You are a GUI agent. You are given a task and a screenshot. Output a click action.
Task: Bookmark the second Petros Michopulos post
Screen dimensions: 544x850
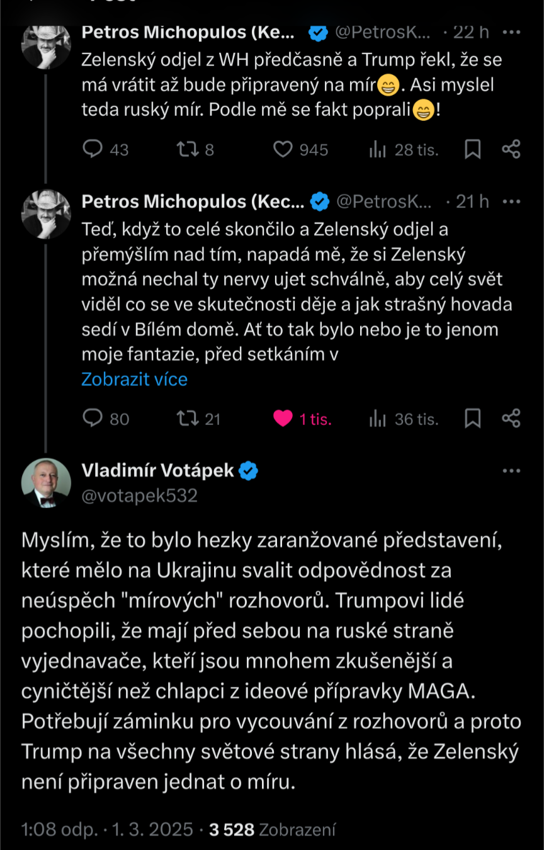pyautogui.click(x=473, y=419)
